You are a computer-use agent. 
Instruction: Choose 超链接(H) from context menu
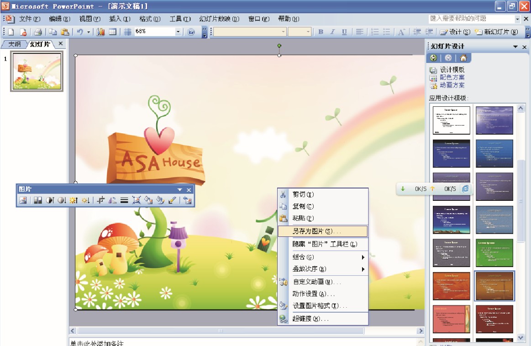tap(323, 319)
